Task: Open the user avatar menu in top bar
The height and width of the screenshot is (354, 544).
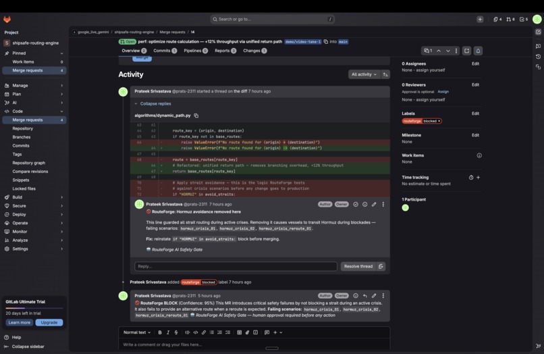Action: click(x=537, y=19)
